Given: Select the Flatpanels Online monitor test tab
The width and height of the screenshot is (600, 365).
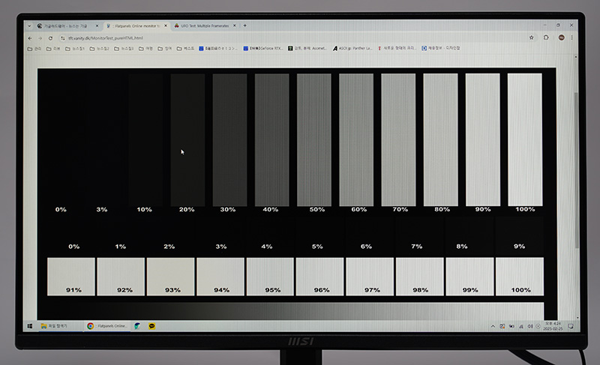Looking at the screenshot, I should pos(136,26).
